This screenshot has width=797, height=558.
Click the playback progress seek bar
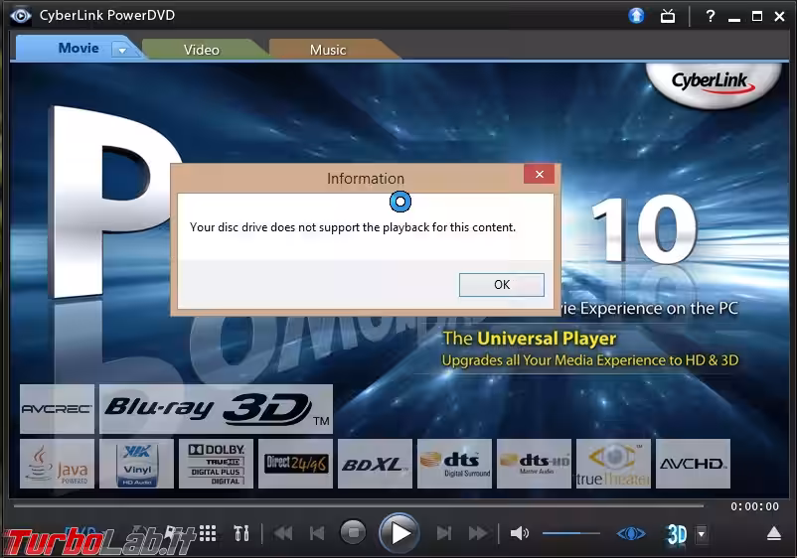pos(359,505)
